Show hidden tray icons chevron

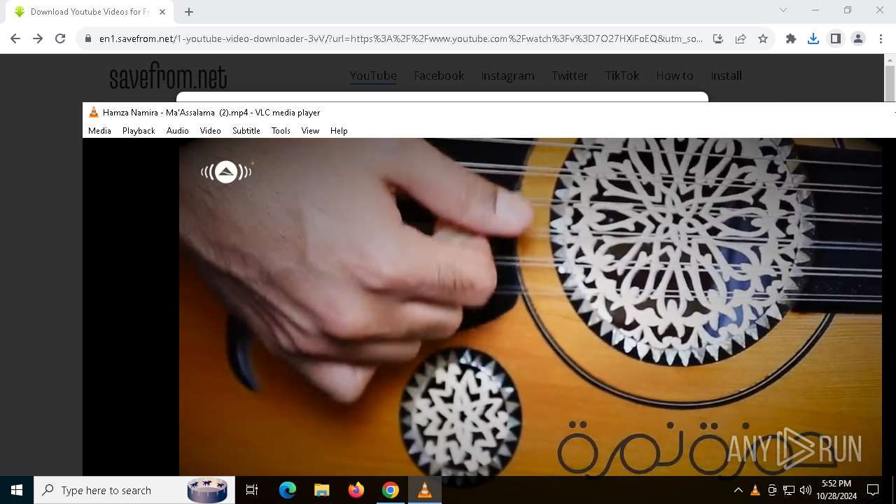point(738,490)
